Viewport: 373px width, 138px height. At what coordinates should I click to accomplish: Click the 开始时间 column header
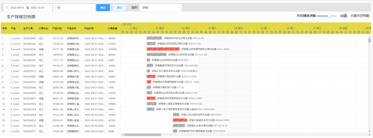tap(89, 28)
